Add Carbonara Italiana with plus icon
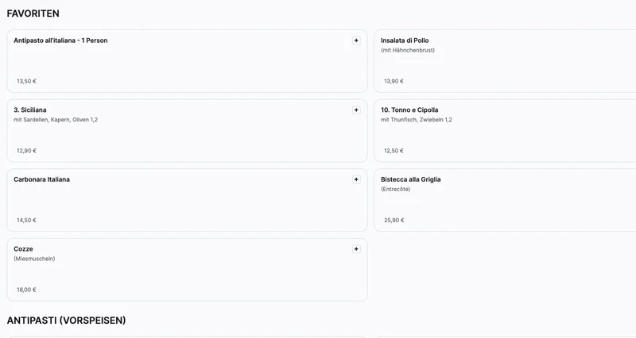636x338 pixels. 356,179
